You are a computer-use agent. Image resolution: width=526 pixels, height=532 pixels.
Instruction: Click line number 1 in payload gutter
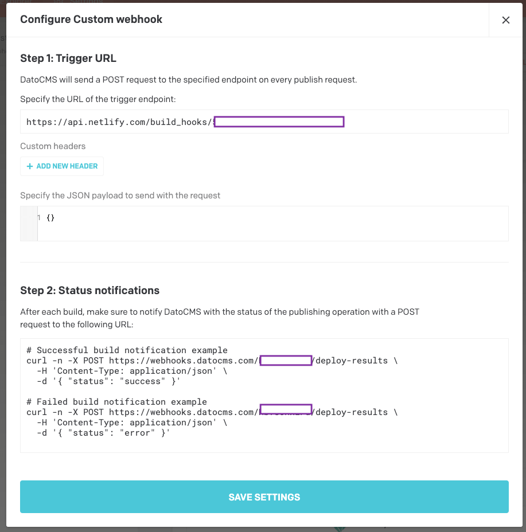pyautogui.click(x=38, y=218)
